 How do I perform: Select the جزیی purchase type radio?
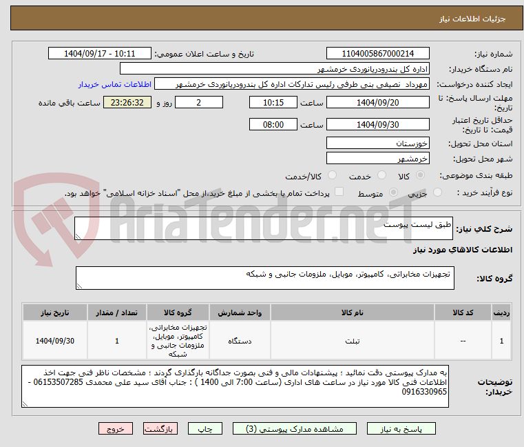[437, 192]
